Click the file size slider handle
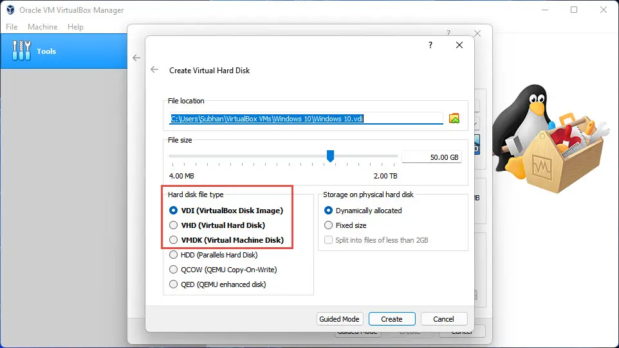Screen dimensions: 619x348 tap(331, 156)
